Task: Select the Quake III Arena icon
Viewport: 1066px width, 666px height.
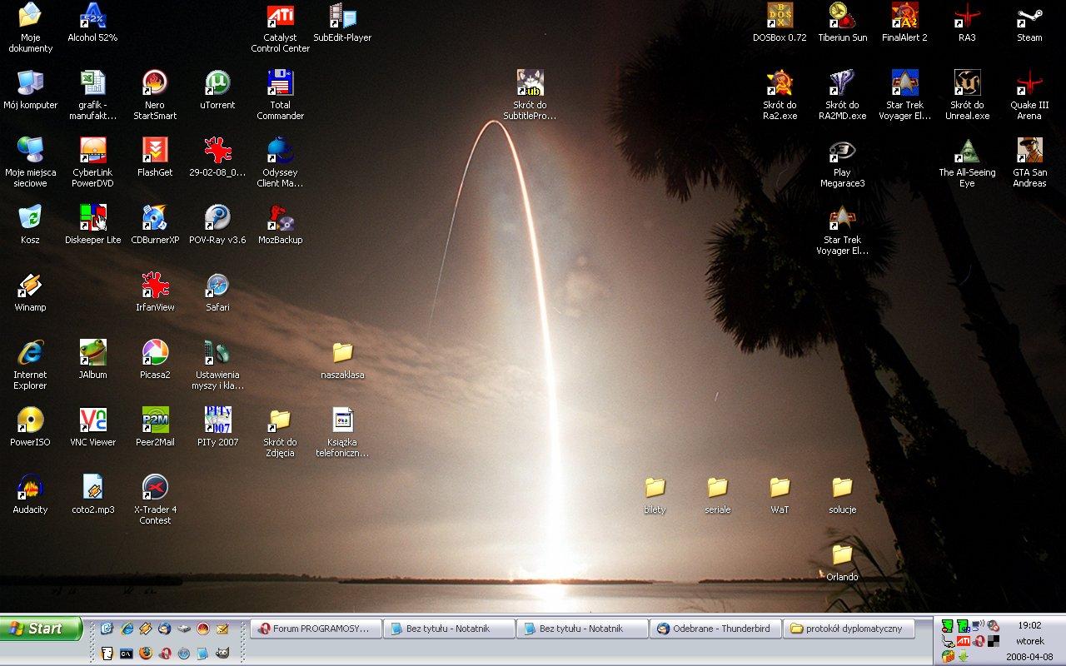Action: point(1029,95)
